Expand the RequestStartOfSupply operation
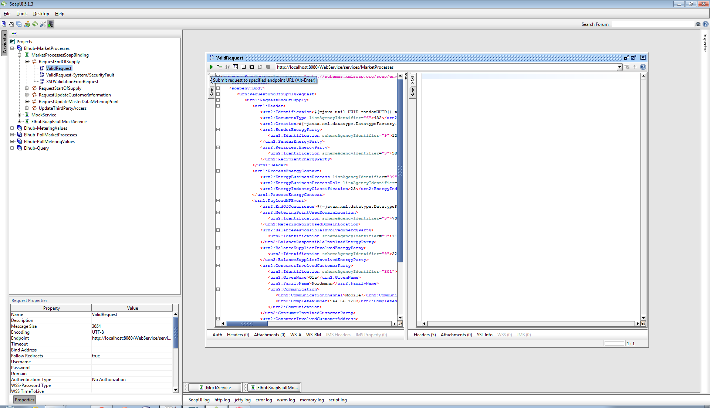The image size is (710, 408). click(x=27, y=88)
